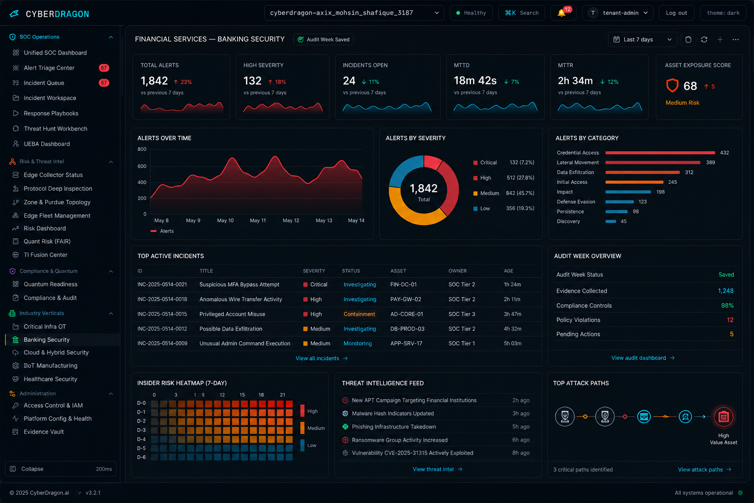Click the second attack path node icon
The width and height of the screenshot is (754, 503).
pyautogui.click(x=605, y=417)
